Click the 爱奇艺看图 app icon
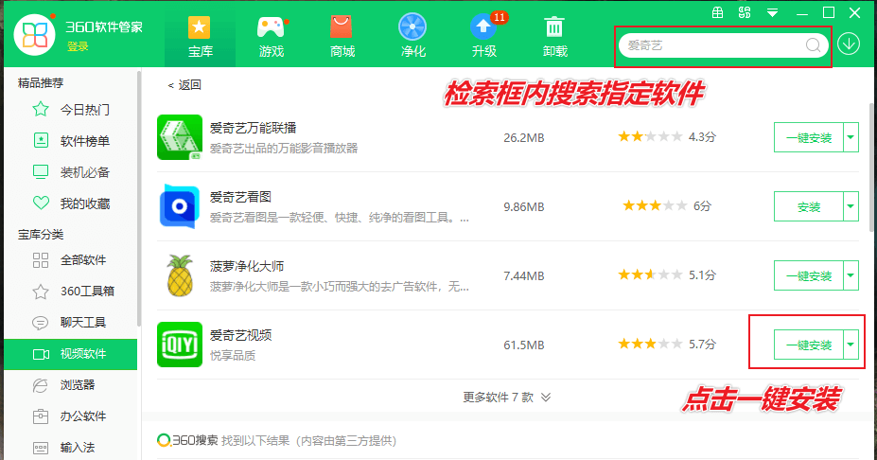 (180, 206)
